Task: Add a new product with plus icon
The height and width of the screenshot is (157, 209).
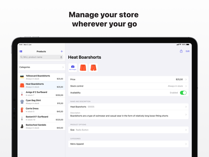Action: tap(62, 51)
